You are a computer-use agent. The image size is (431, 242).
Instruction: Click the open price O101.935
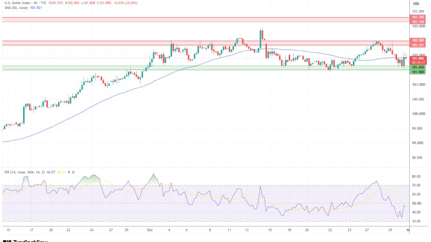point(56,3)
